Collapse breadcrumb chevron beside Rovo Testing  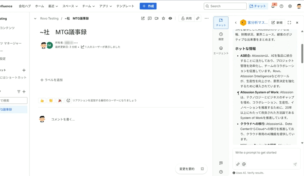point(35,18)
